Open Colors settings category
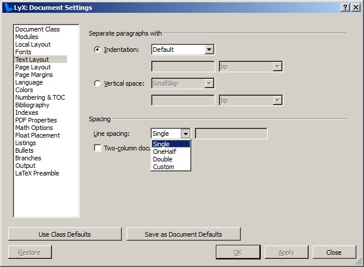The height and width of the screenshot is (267, 364). coord(24,90)
